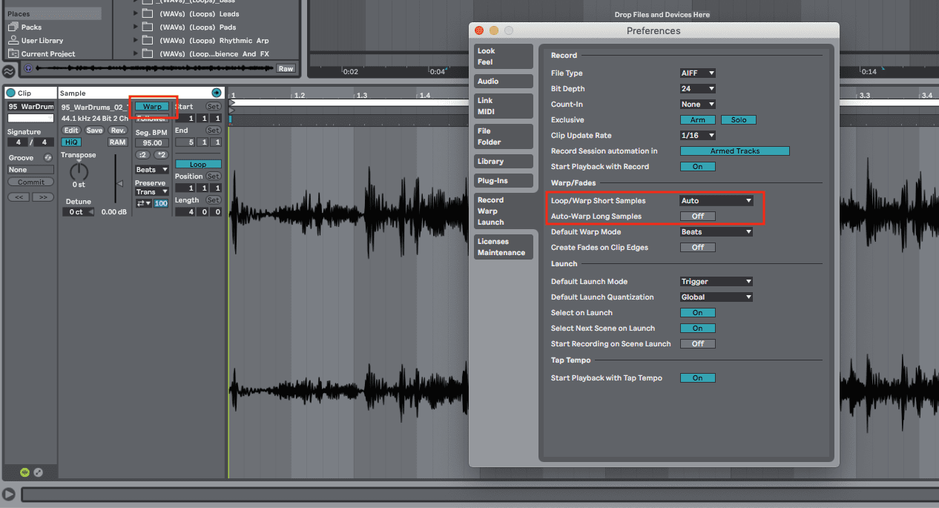Screen dimensions: 939x508
Task: Double tempo with the *2 button
Action: (x=161, y=155)
